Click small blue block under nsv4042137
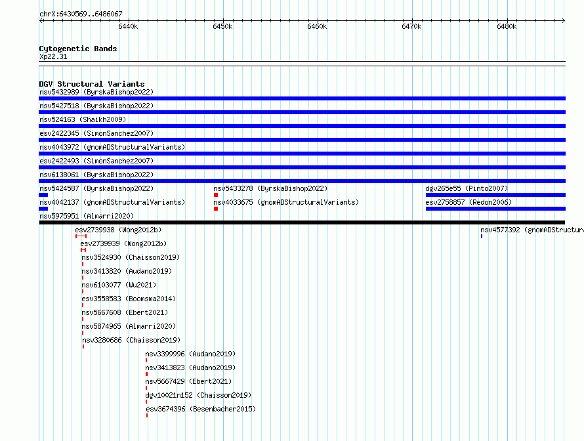 click(x=43, y=209)
